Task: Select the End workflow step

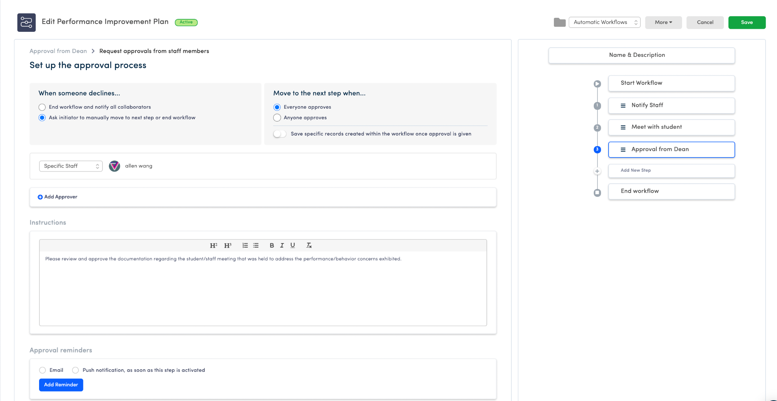Action: click(672, 192)
